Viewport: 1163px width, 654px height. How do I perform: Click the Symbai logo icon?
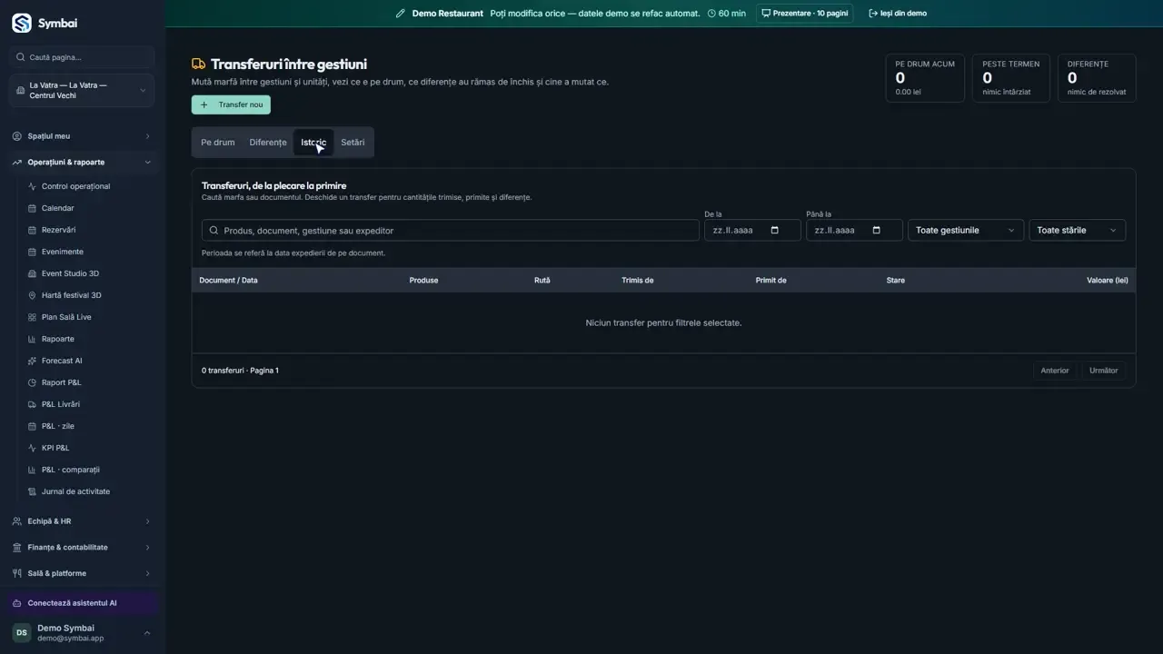coord(22,24)
